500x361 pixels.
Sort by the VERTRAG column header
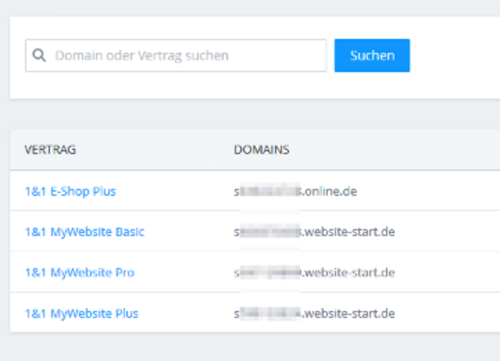pos(50,149)
